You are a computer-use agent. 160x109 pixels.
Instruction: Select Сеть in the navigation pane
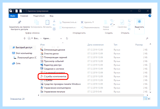pyautogui.click(x=16, y=63)
